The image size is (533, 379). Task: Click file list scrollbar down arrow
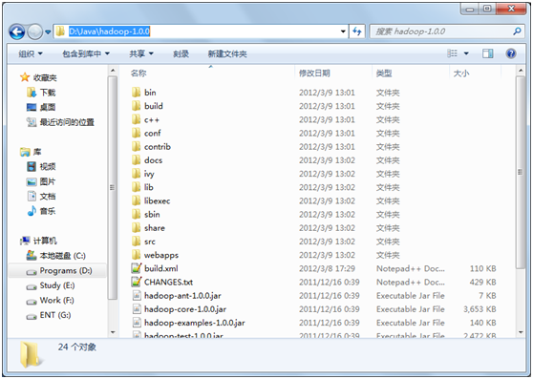click(x=521, y=332)
